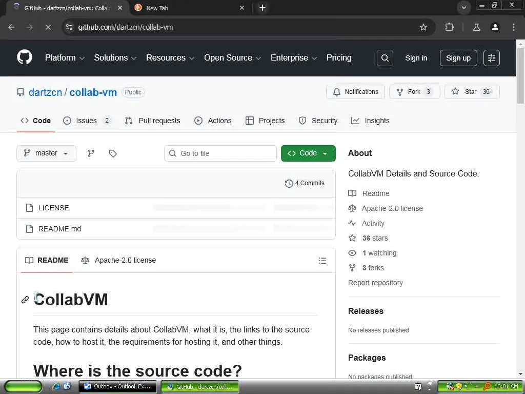Click the Outlook Express quick launch icon
This screenshot has height=394, width=525.
67,386
